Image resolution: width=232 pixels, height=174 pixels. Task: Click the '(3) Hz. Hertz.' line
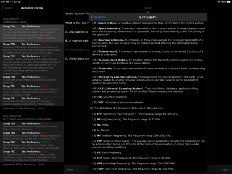(x=101, y=125)
